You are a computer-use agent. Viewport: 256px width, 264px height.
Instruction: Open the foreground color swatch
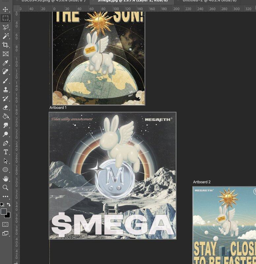[4, 211]
